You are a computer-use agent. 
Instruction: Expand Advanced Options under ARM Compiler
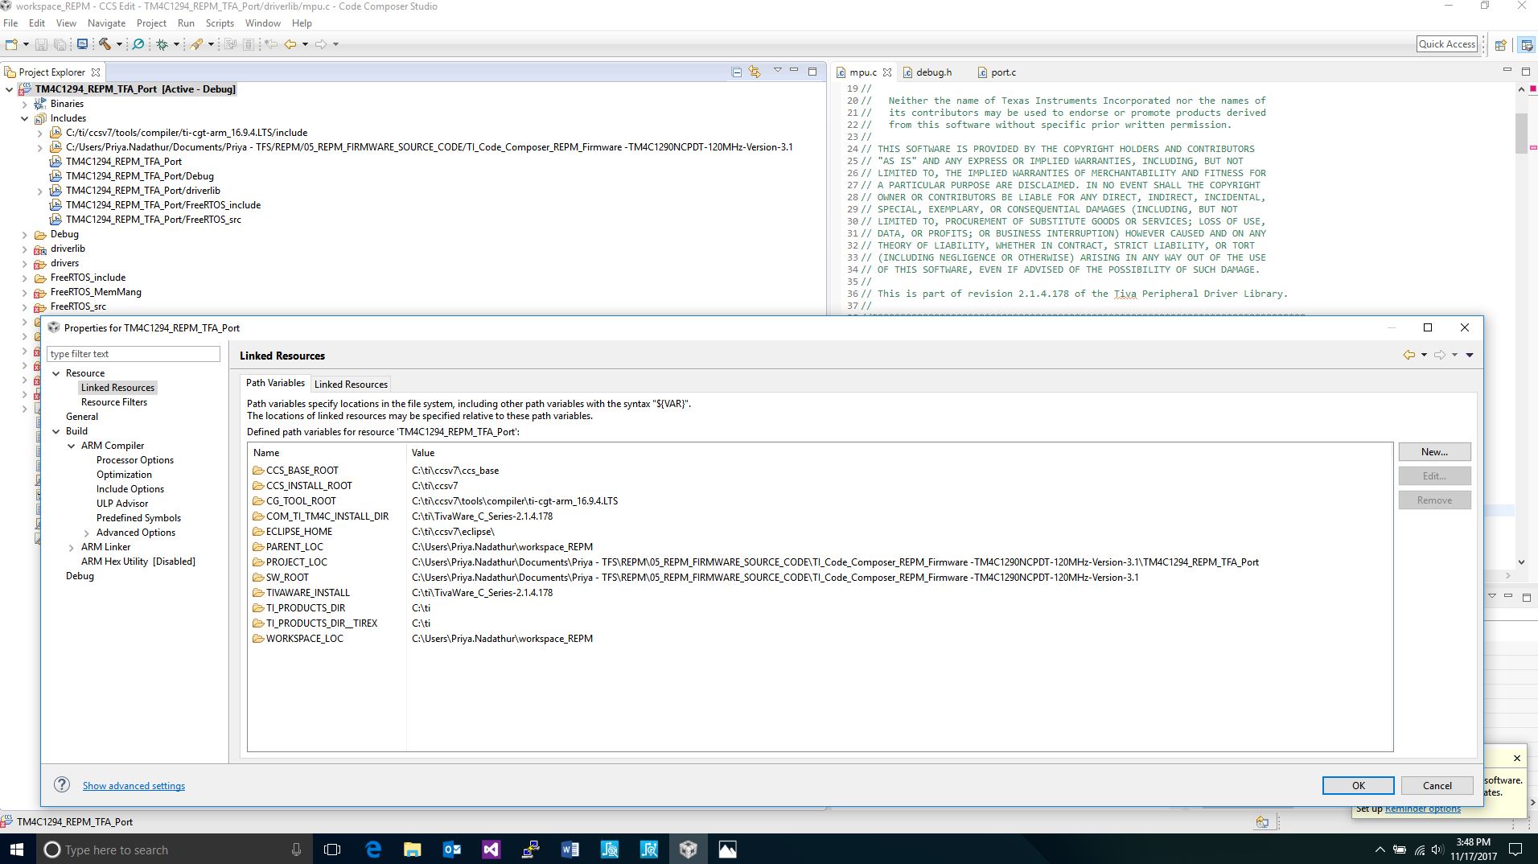(87, 533)
